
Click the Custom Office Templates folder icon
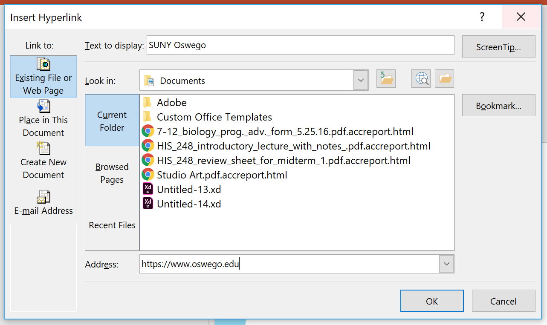pos(148,117)
